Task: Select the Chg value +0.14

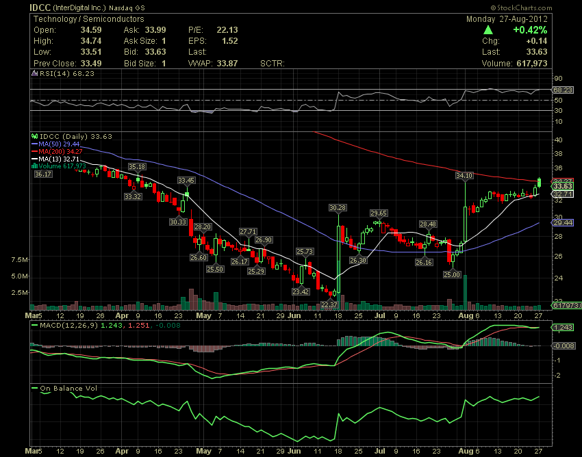Action: [x=536, y=41]
